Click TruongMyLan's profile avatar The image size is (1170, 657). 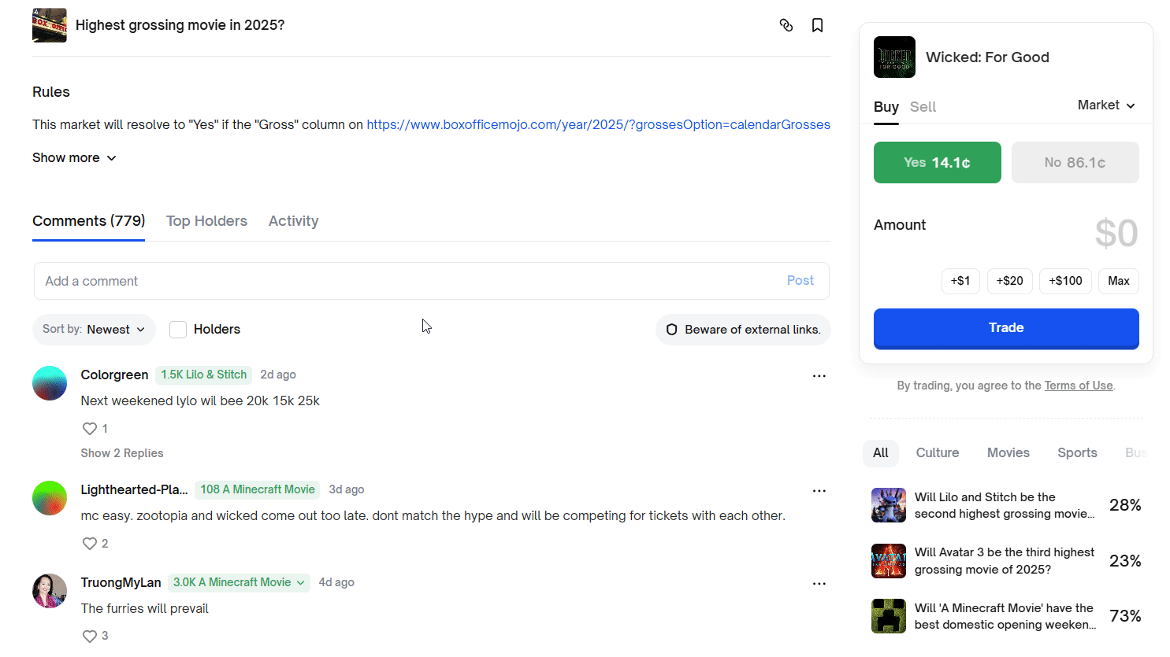[50, 591]
